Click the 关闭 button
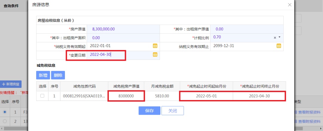Viewport: 323px width, 131px height. click(x=173, y=111)
